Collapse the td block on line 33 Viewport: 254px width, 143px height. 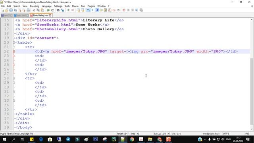[14, 100]
